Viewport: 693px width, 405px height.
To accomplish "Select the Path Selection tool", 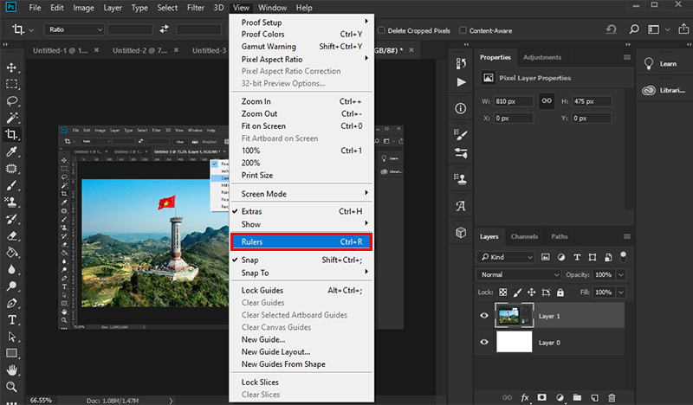I will 11,337.
